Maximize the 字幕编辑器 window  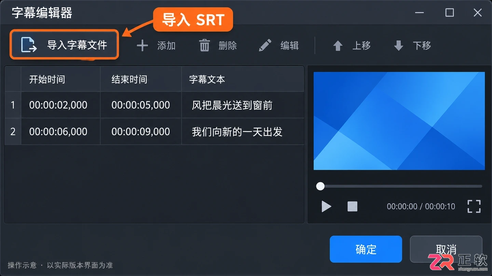pyautogui.click(x=450, y=13)
